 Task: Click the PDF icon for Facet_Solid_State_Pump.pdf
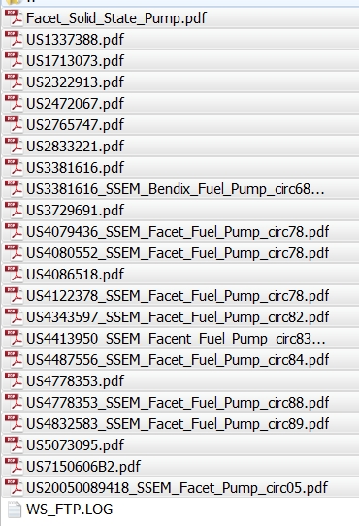tap(14, 17)
